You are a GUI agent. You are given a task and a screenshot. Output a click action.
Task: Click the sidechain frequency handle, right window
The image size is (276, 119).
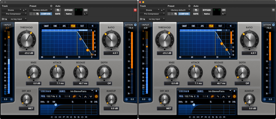coord(193,105)
